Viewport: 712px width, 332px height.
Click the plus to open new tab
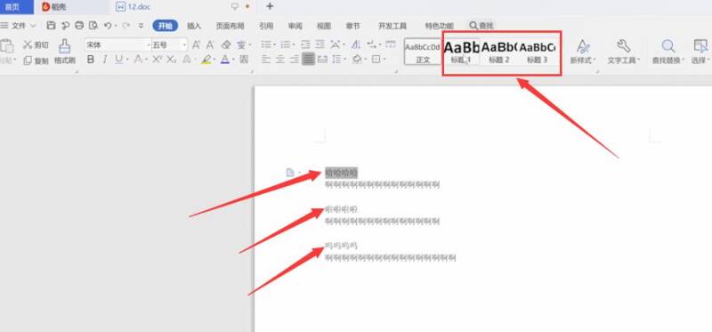[x=270, y=6]
